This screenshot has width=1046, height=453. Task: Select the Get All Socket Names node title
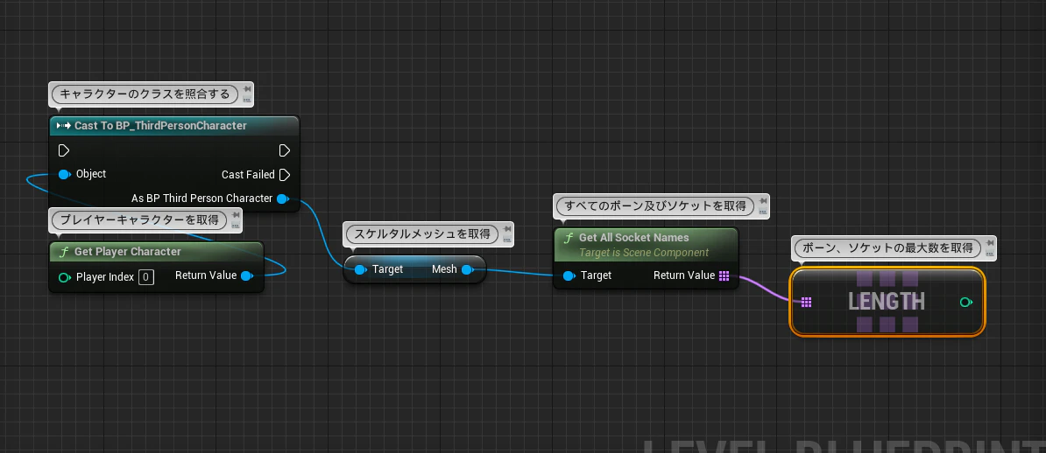pyautogui.click(x=633, y=238)
